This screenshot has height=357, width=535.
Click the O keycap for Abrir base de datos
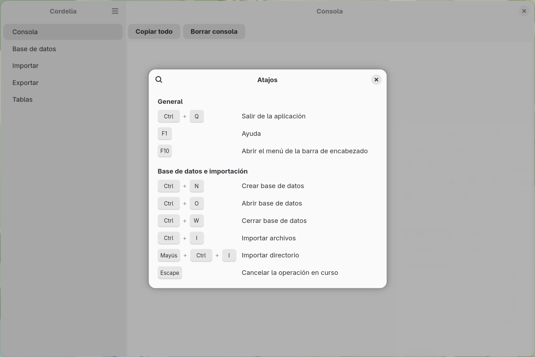tap(197, 203)
